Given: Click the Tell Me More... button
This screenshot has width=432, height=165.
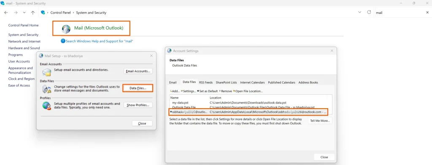Looking at the screenshot, I should tap(320, 121).
